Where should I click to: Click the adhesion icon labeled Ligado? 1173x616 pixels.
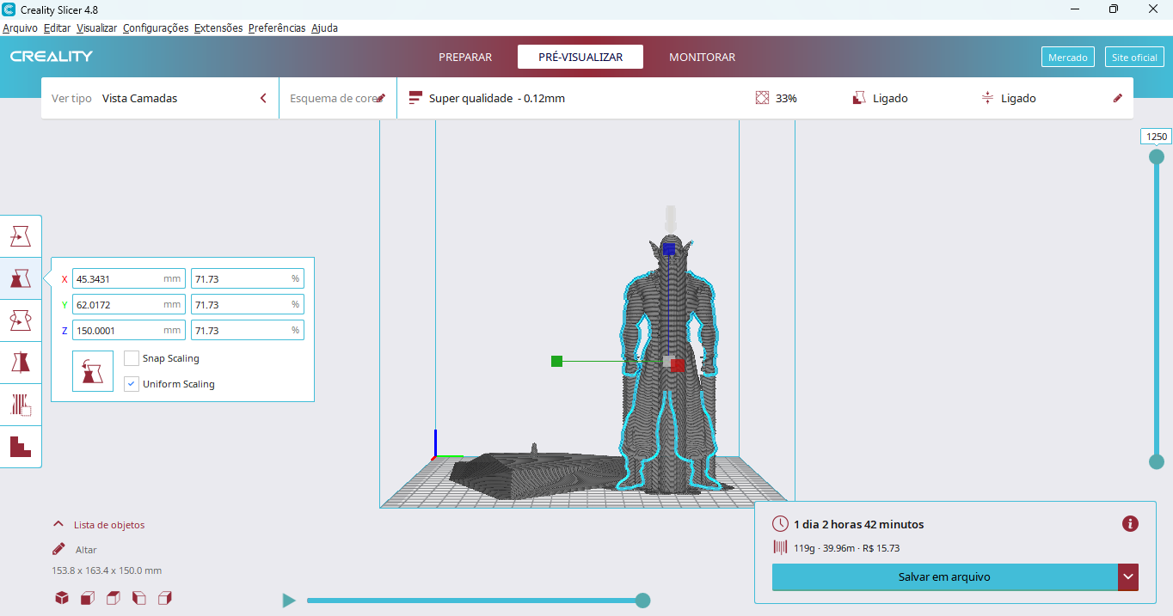987,98
